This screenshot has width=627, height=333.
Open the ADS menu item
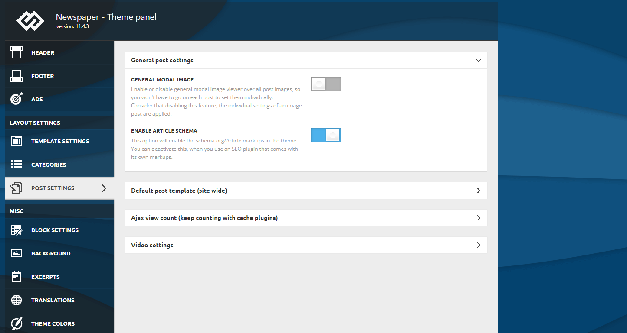(59, 99)
